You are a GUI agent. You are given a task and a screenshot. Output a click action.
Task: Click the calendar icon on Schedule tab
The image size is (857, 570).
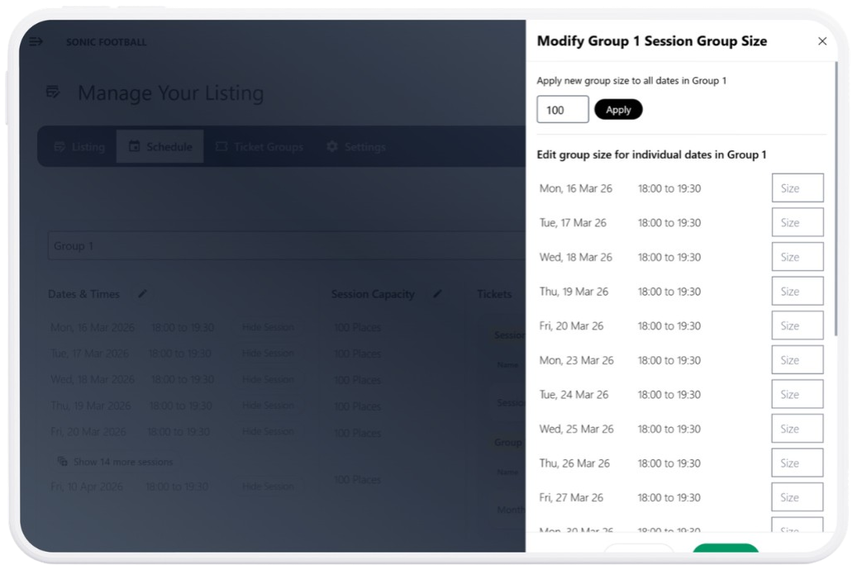tap(134, 146)
